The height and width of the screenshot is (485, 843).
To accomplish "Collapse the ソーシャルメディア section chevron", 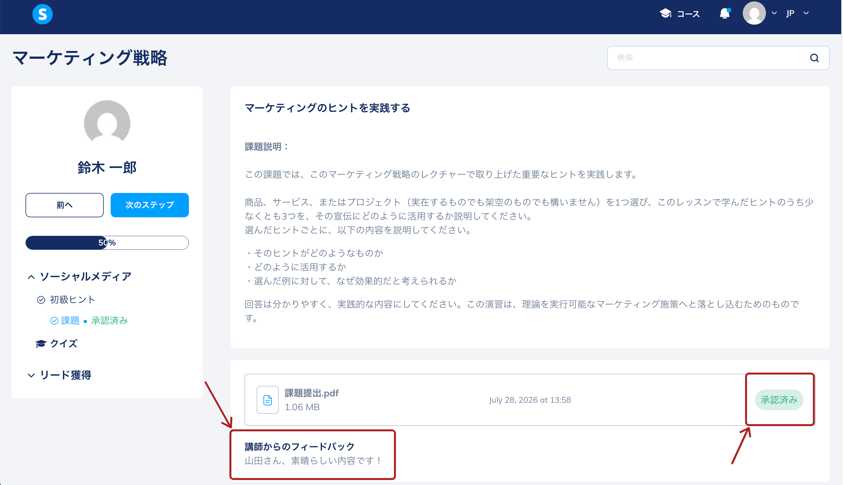I will (x=31, y=277).
